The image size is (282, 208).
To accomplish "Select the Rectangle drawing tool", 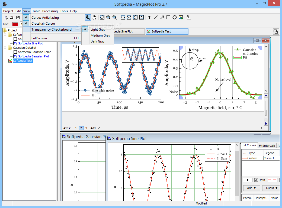I will (168, 17).
